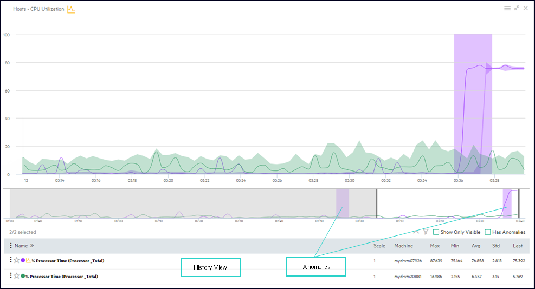Open the graph hamburger menu

(x=507, y=8)
